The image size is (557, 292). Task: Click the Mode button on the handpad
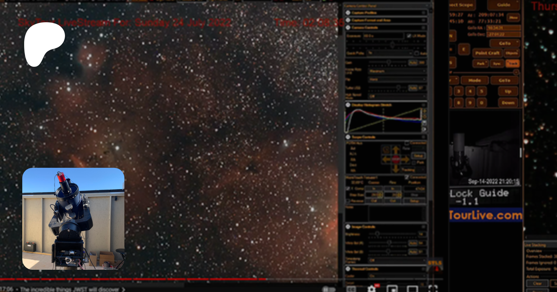point(474,80)
